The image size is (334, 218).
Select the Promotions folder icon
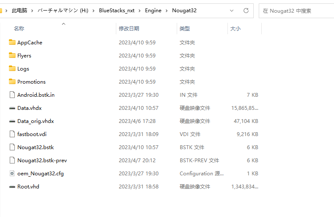point(12,82)
